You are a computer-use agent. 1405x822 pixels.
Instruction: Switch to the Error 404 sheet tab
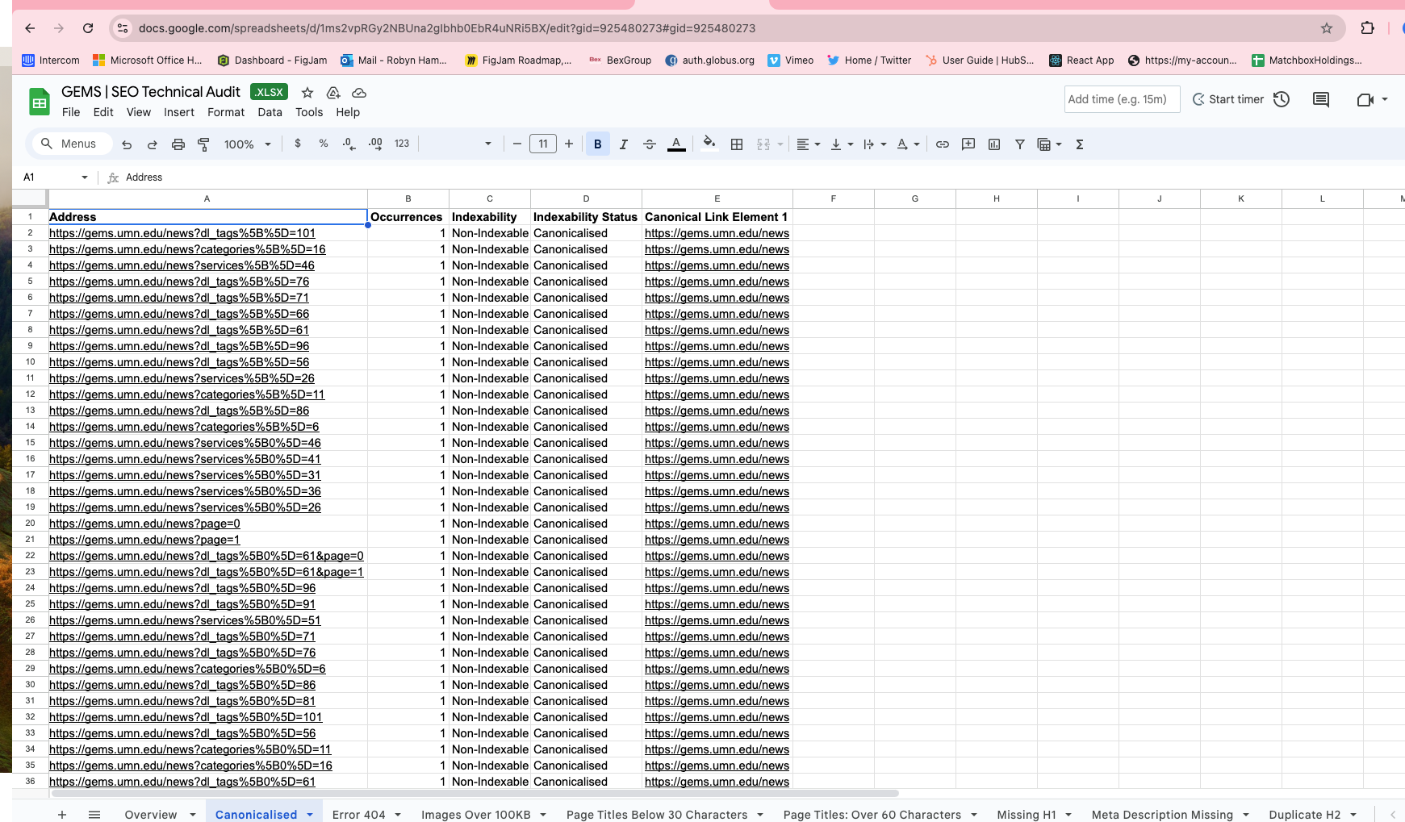358,814
